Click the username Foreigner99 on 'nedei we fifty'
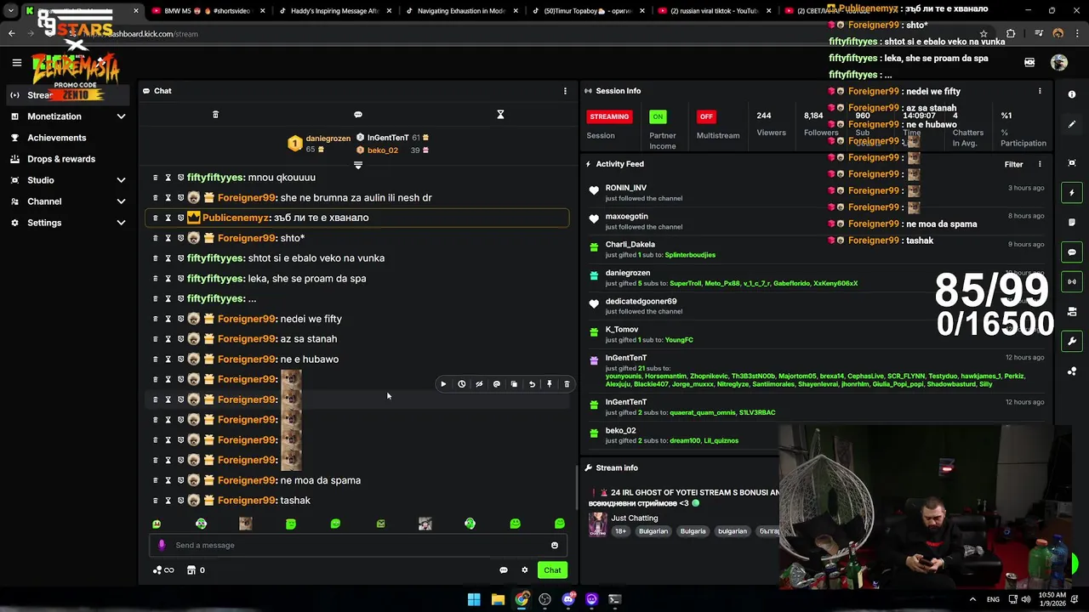The image size is (1089, 612). click(x=247, y=319)
